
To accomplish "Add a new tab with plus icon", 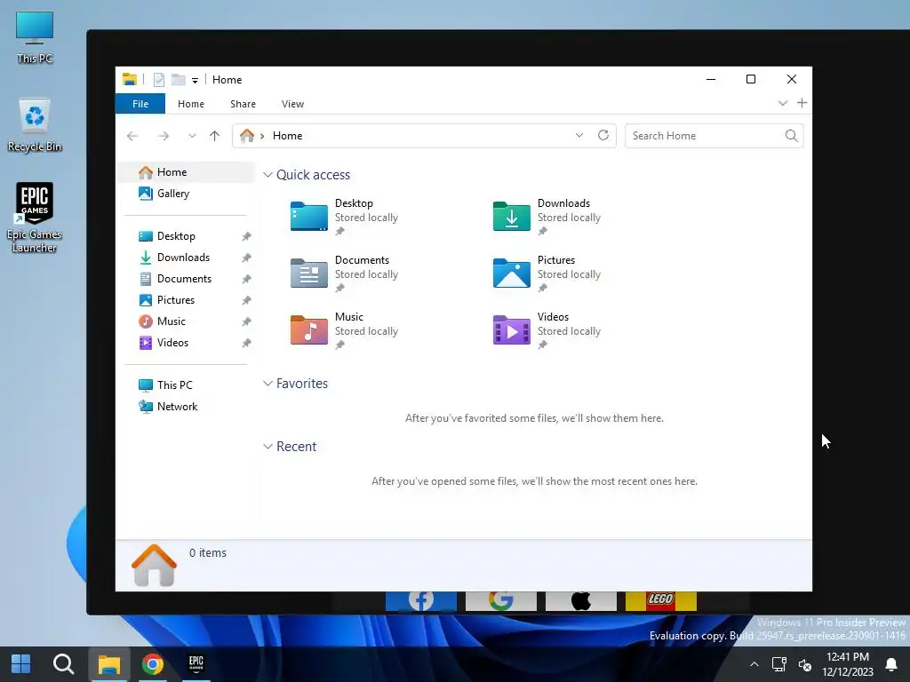I will (802, 103).
